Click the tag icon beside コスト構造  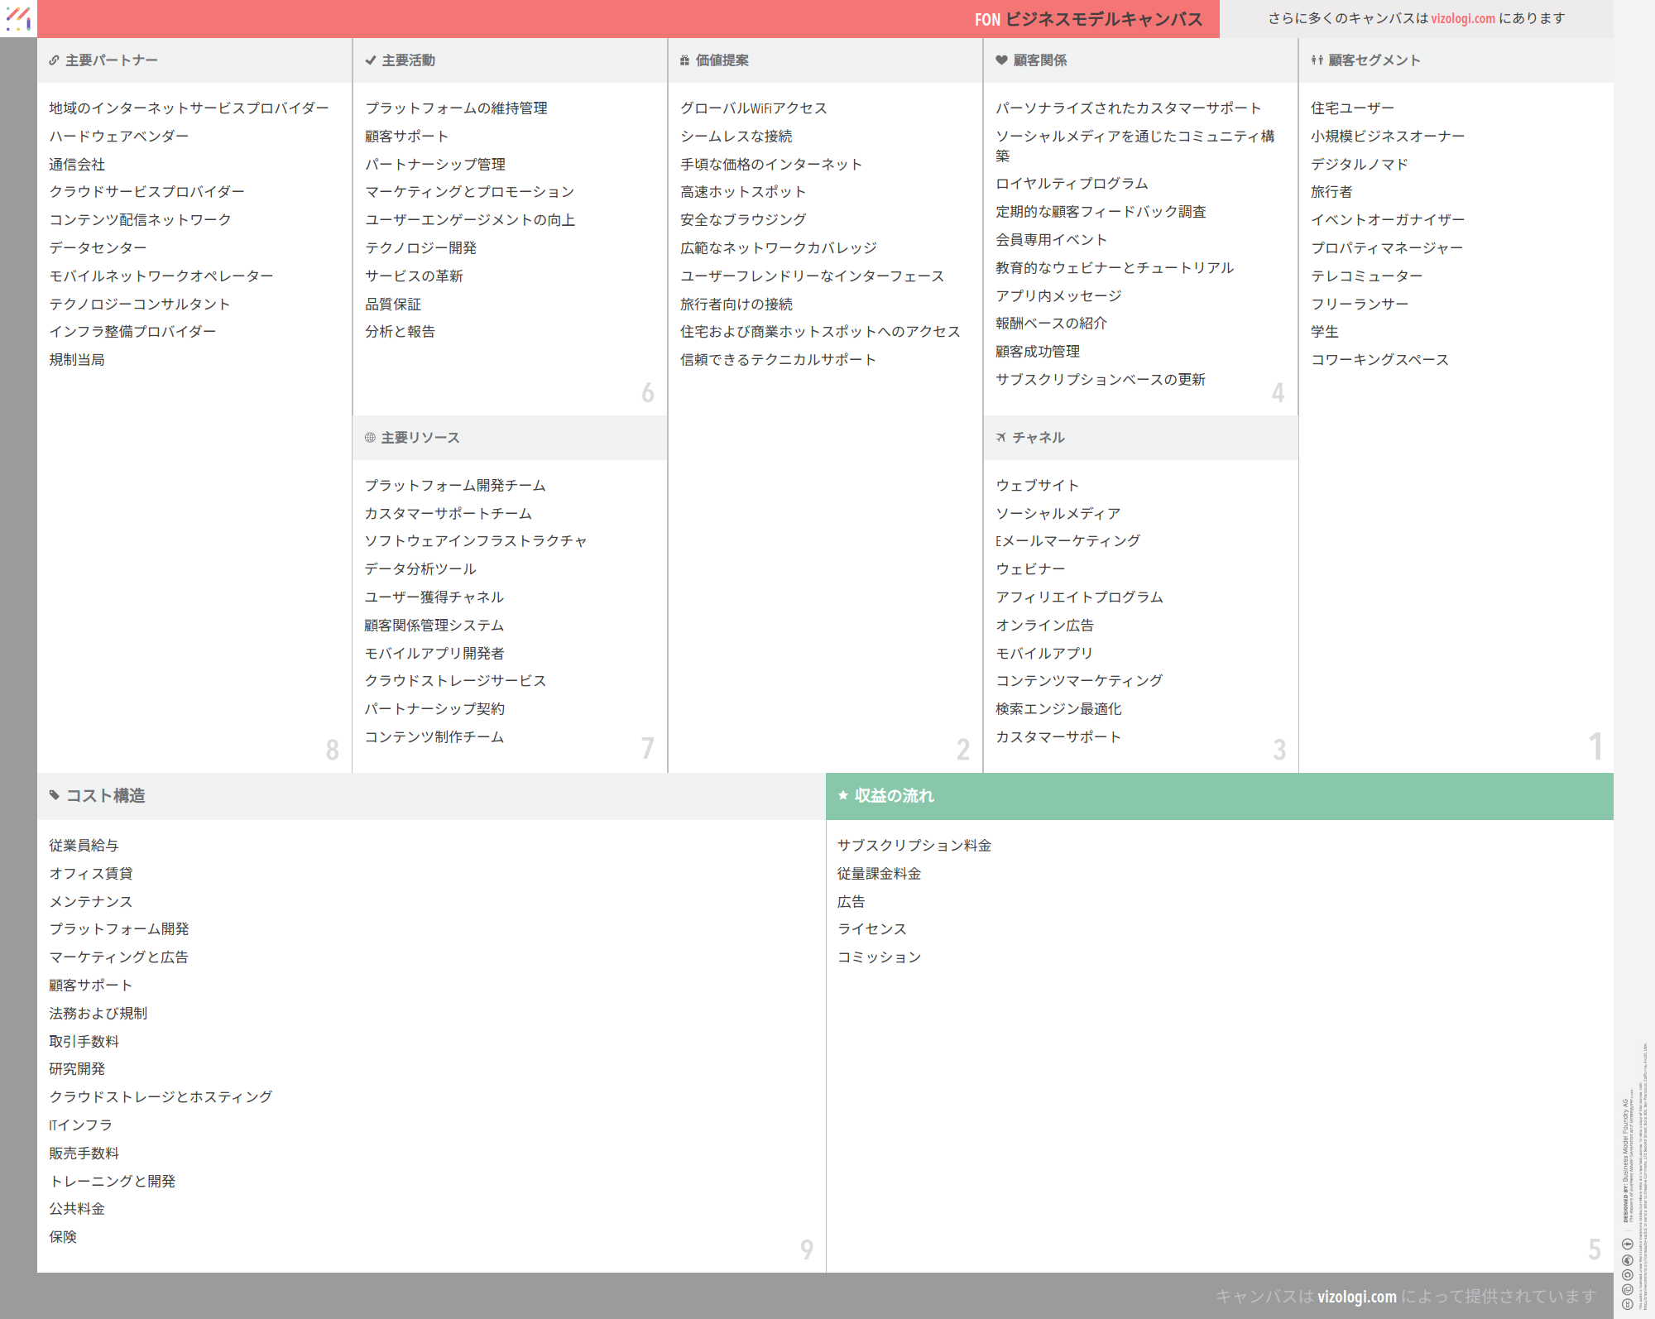55,795
